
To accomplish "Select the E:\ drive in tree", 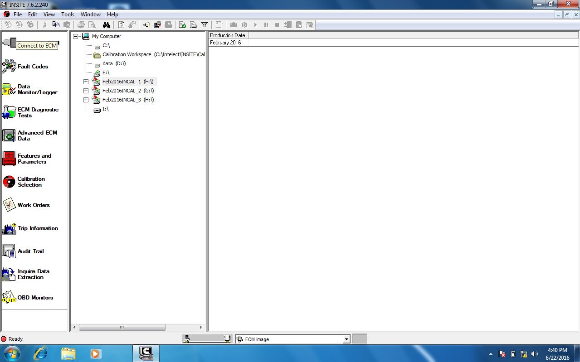I will click(106, 72).
